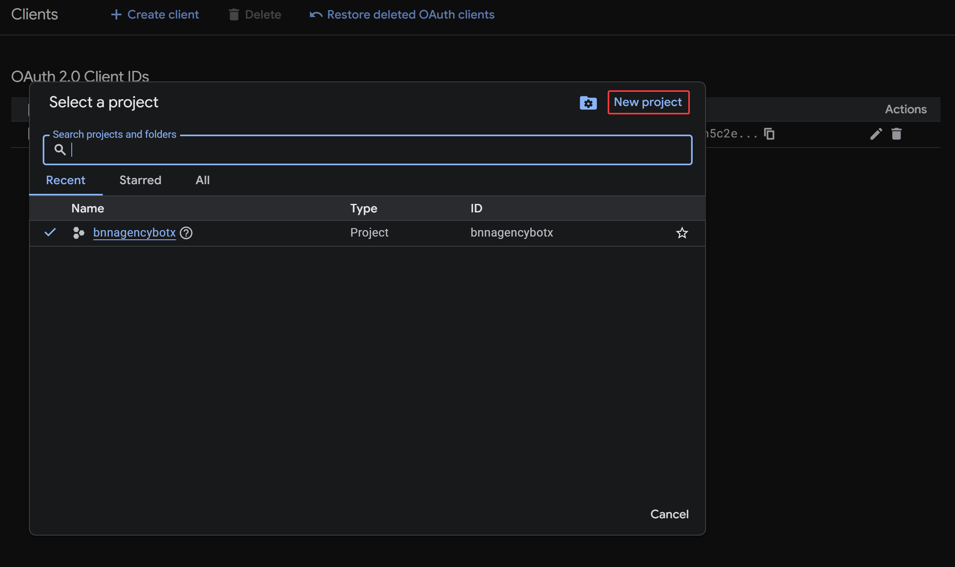
Task: Star the bnnagencybotx project
Action: pyautogui.click(x=682, y=233)
